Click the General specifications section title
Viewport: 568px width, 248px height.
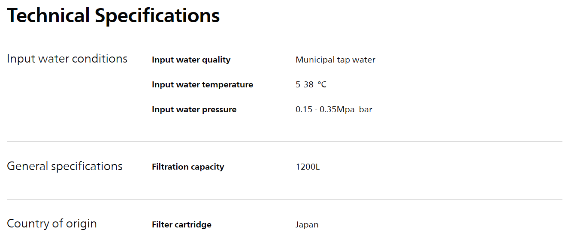click(x=65, y=166)
